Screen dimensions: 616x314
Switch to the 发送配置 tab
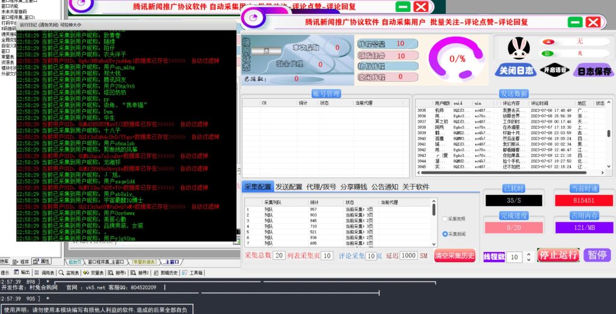(289, 187)
